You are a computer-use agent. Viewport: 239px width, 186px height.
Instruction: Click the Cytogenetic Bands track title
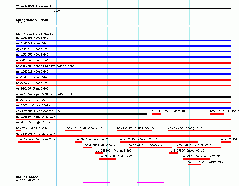32,20
